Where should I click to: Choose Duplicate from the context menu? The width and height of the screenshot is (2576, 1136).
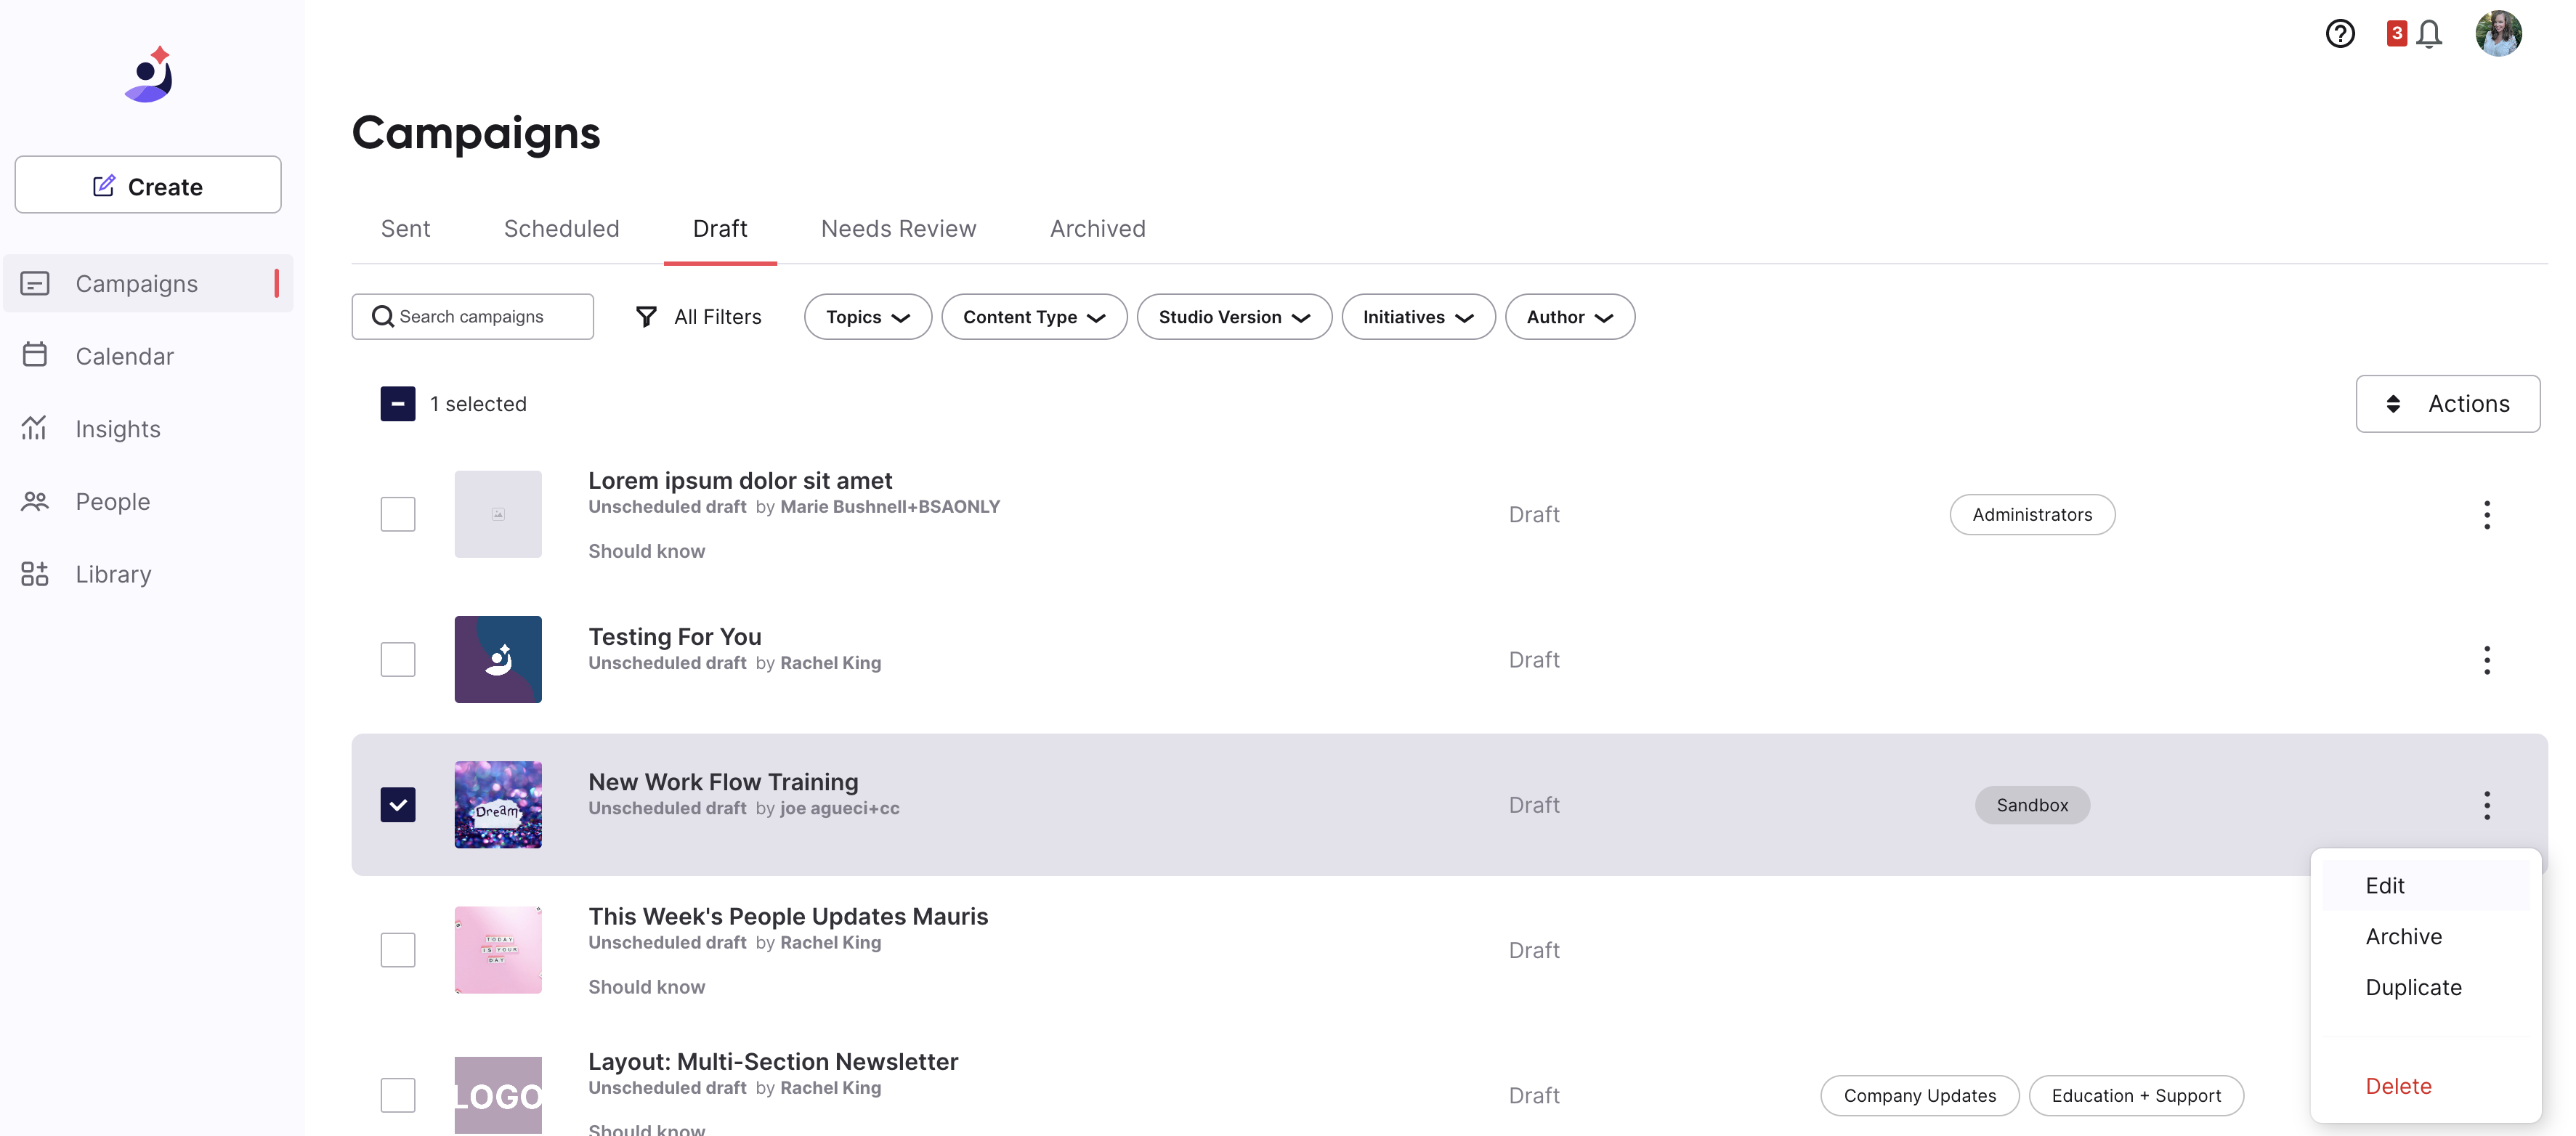click(2413, 987)
